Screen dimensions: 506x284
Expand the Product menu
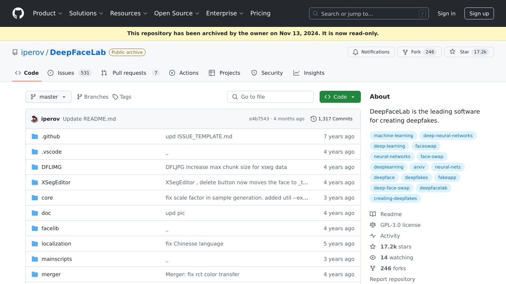click(x=48, y=13)
